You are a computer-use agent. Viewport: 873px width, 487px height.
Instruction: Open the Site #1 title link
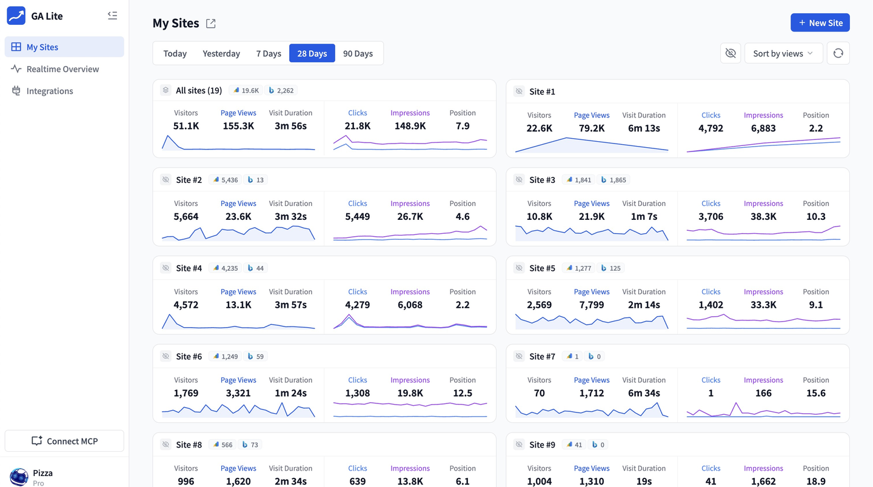(x=542, y=91)
